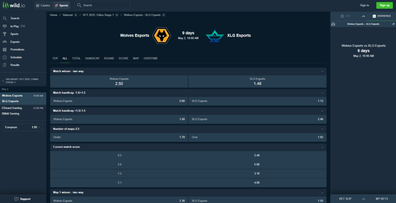Click In-Play monitor icon in sidebar
Image resolution: width=396 pixels, height=203 pixels.
pos(5,26)
